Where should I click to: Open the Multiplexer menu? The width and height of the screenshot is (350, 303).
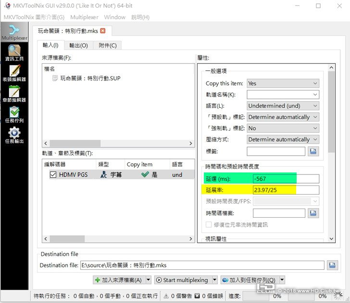tap(84, 17)
